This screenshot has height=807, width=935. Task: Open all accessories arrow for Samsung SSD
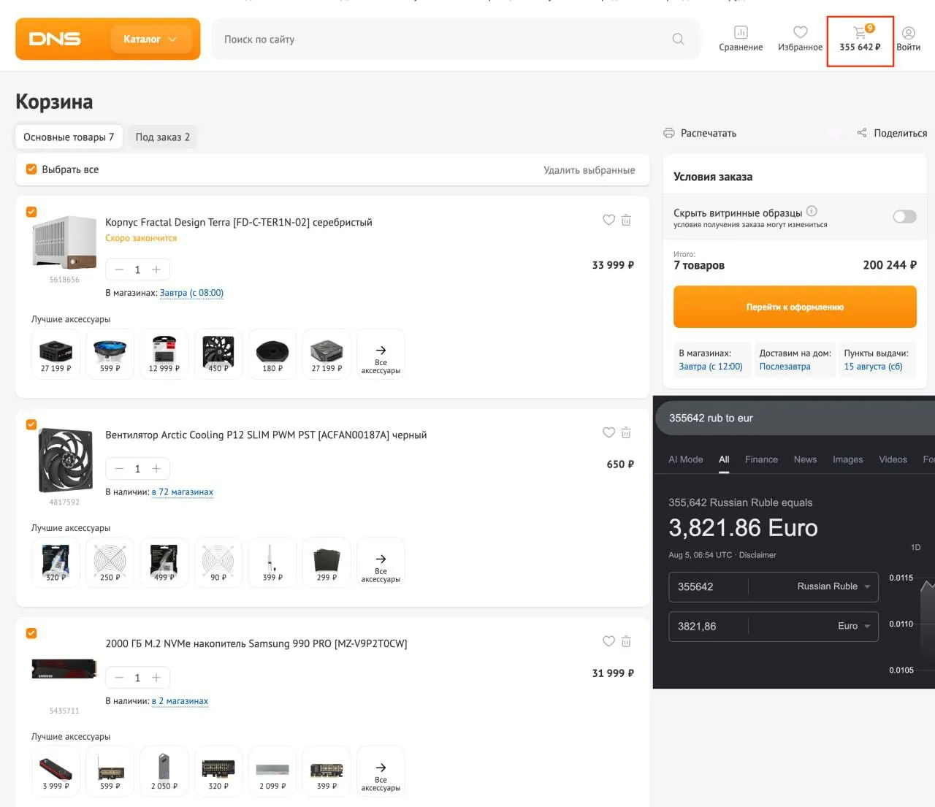point(381,772)
